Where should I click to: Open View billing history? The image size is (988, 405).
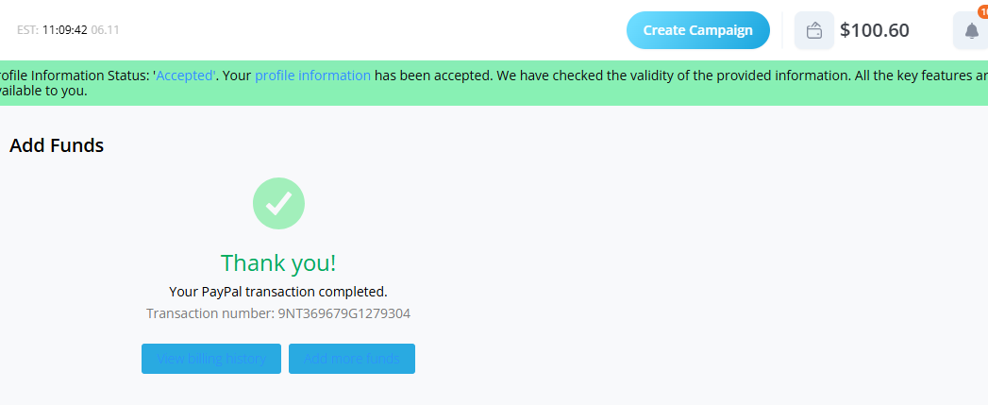pos(211,359)
